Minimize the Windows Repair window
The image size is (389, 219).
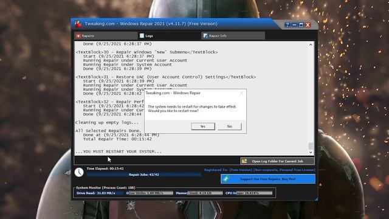pyautogui.click(x=294, y=25)
